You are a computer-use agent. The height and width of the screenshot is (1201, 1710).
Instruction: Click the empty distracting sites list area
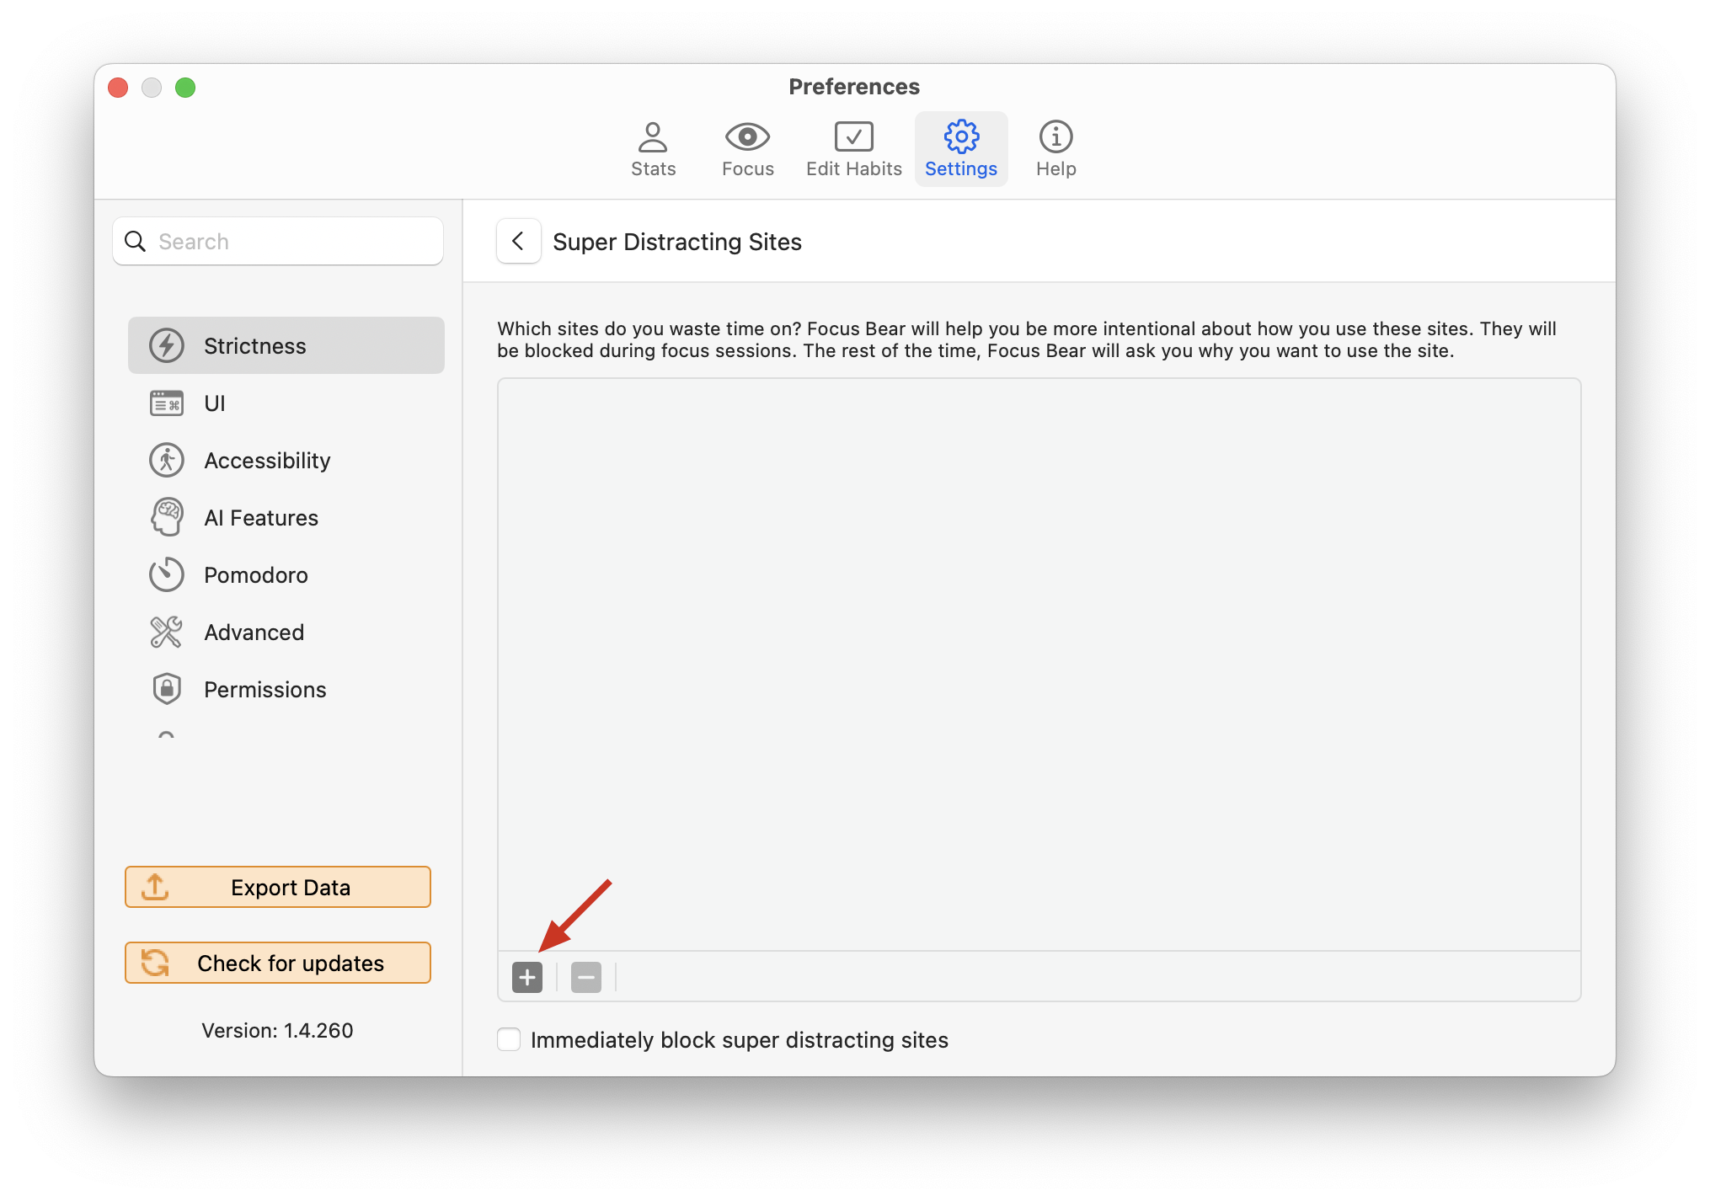1039,665
